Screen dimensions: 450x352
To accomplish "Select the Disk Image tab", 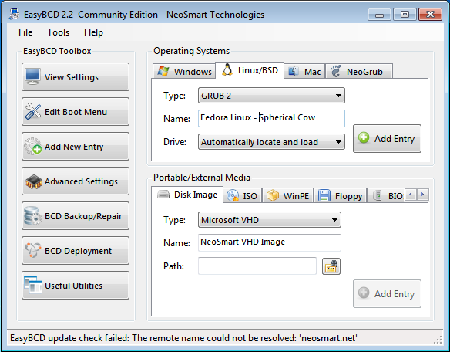I will click(187, 195).
